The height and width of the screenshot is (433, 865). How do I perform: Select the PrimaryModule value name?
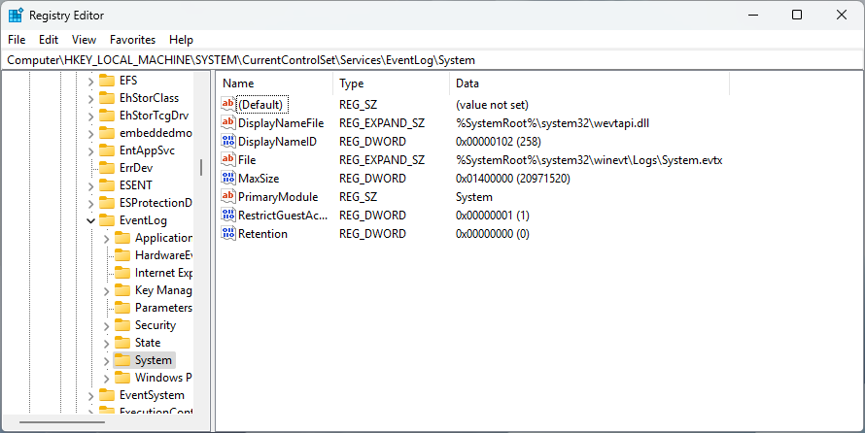click(x=278, y=197)
